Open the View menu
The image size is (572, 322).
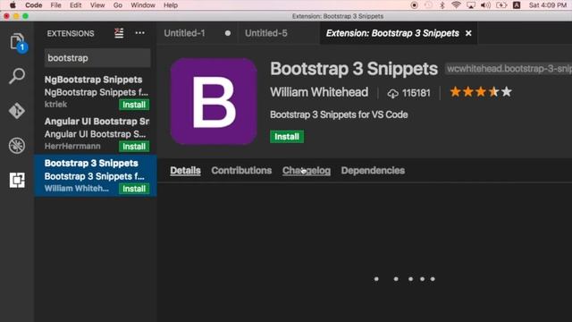(97, 5)
